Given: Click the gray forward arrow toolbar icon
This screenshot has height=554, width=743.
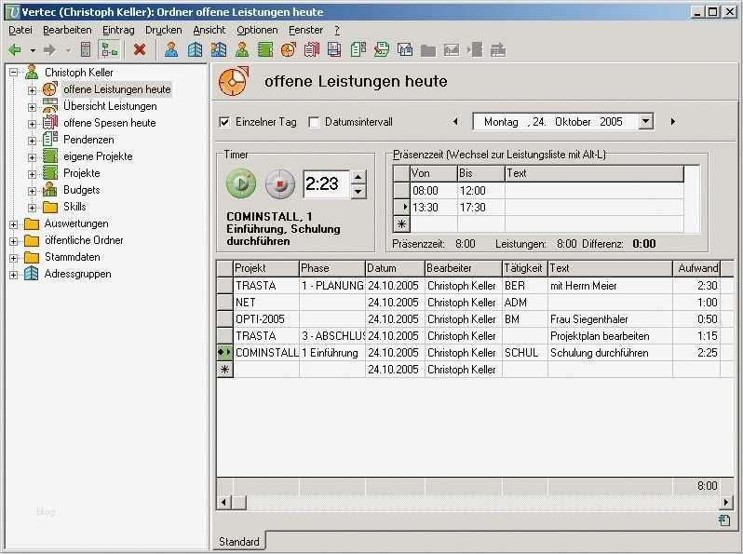Looking at the screenshot, I should pos(49,49).
